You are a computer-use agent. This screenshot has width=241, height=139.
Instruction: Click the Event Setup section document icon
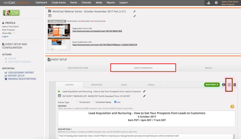[x=49, y=60]
